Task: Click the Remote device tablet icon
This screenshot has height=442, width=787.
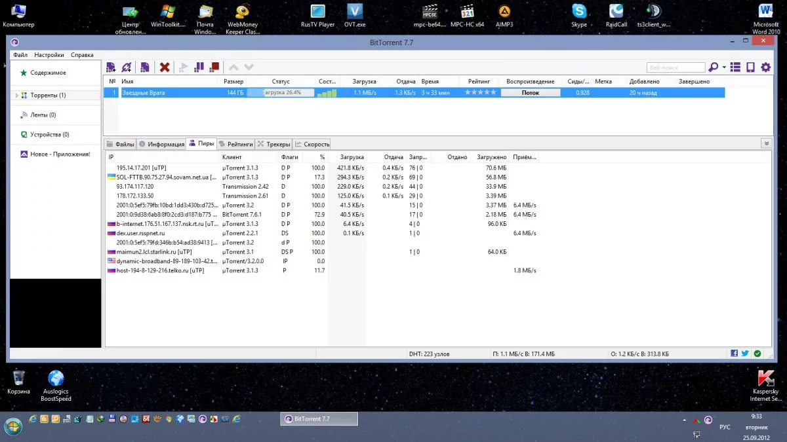Action: pyautogui.click(x=750, y=67)
